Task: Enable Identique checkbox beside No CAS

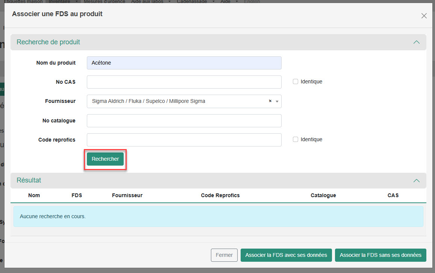Action: 296,81
